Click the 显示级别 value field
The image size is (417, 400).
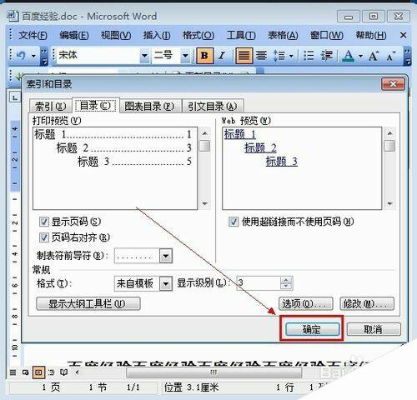259,283
